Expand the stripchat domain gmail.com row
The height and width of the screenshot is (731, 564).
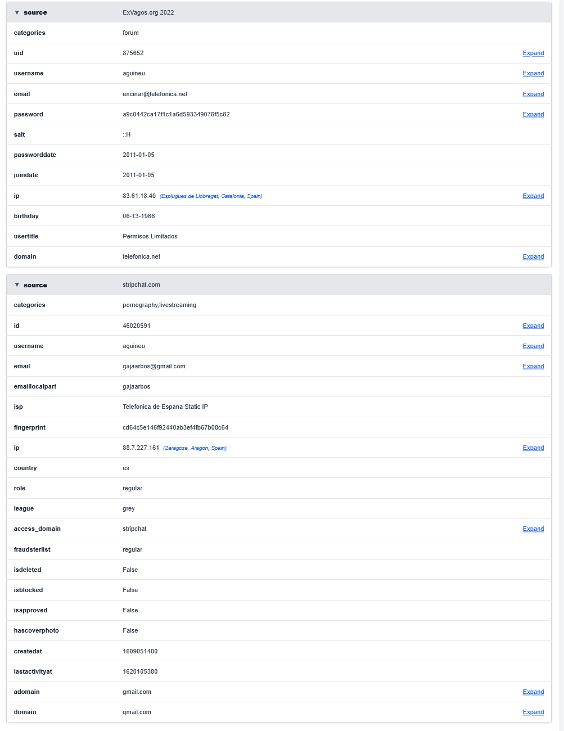533,712
